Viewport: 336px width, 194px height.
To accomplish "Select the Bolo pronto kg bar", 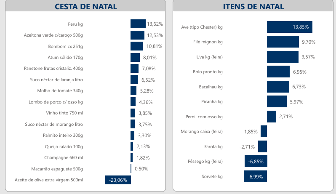I will pyautogui.click(x=278, y=72).
